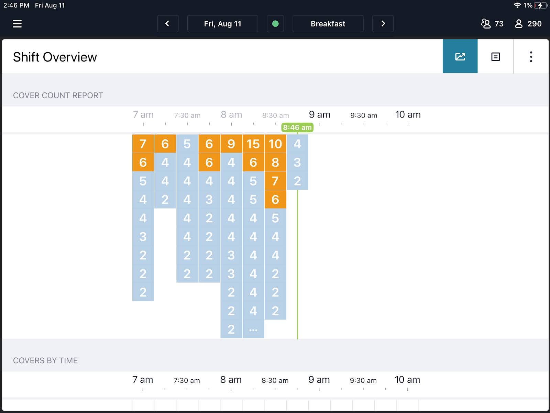Tap the 9:30 am label in Covers By Time
This screenshot has height=413, width=550.
pos(363,380)
